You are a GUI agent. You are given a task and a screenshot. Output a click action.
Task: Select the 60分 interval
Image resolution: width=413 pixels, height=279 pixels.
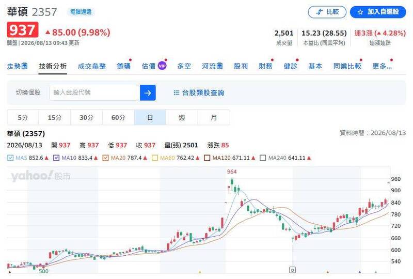(x=118, y=117)
